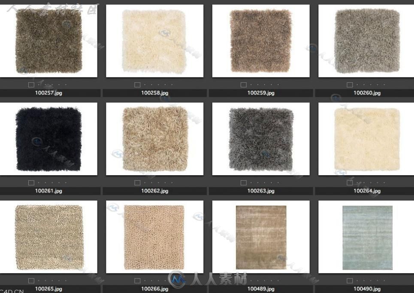414x293 pixels.
Task: Open the 100489.jpg tan rectangular rug thumbnail
Action: tap(261, 237)
